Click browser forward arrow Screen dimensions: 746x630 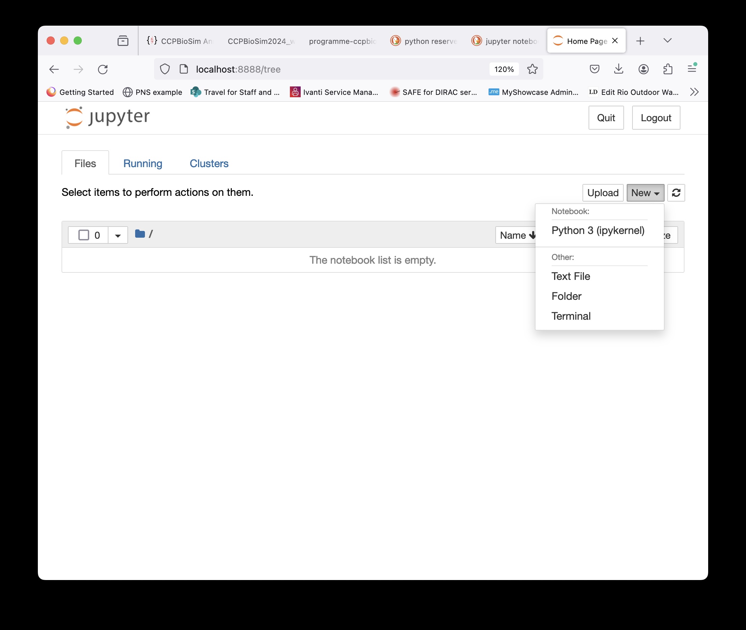click(78, 69)
